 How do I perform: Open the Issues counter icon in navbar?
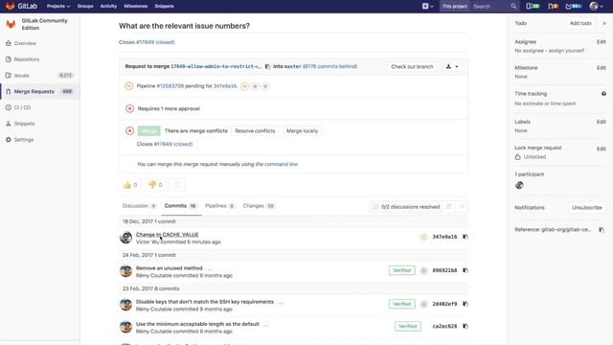click(x=533, y=6)
